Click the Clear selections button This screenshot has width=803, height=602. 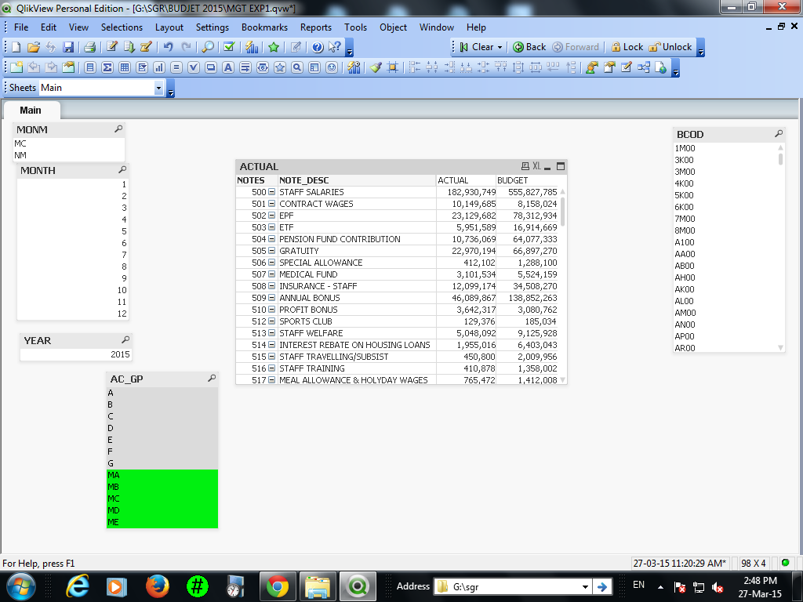pyautogui.click(x=477, y=47)
